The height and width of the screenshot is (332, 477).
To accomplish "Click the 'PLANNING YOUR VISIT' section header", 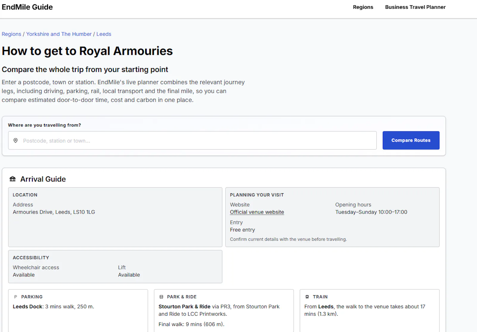I will point(257,195).
